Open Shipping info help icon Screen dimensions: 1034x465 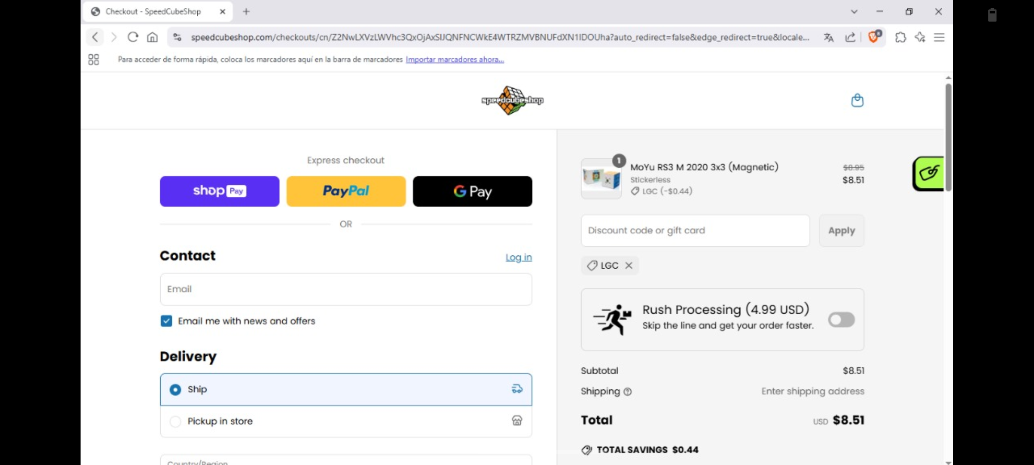[628, 391]
